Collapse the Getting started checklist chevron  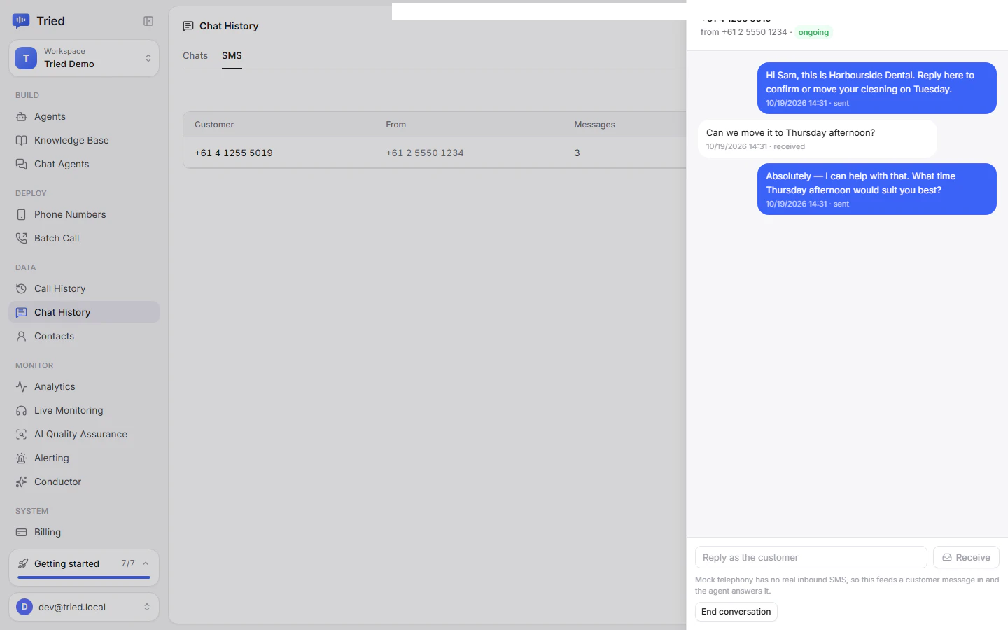[x=146, y=563]
